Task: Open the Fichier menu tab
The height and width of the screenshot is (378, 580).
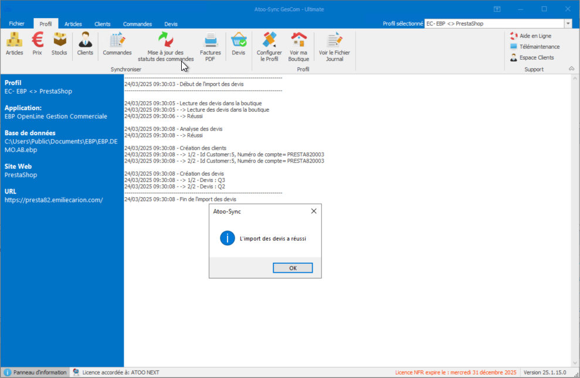Action: click(x=16, y=24)
